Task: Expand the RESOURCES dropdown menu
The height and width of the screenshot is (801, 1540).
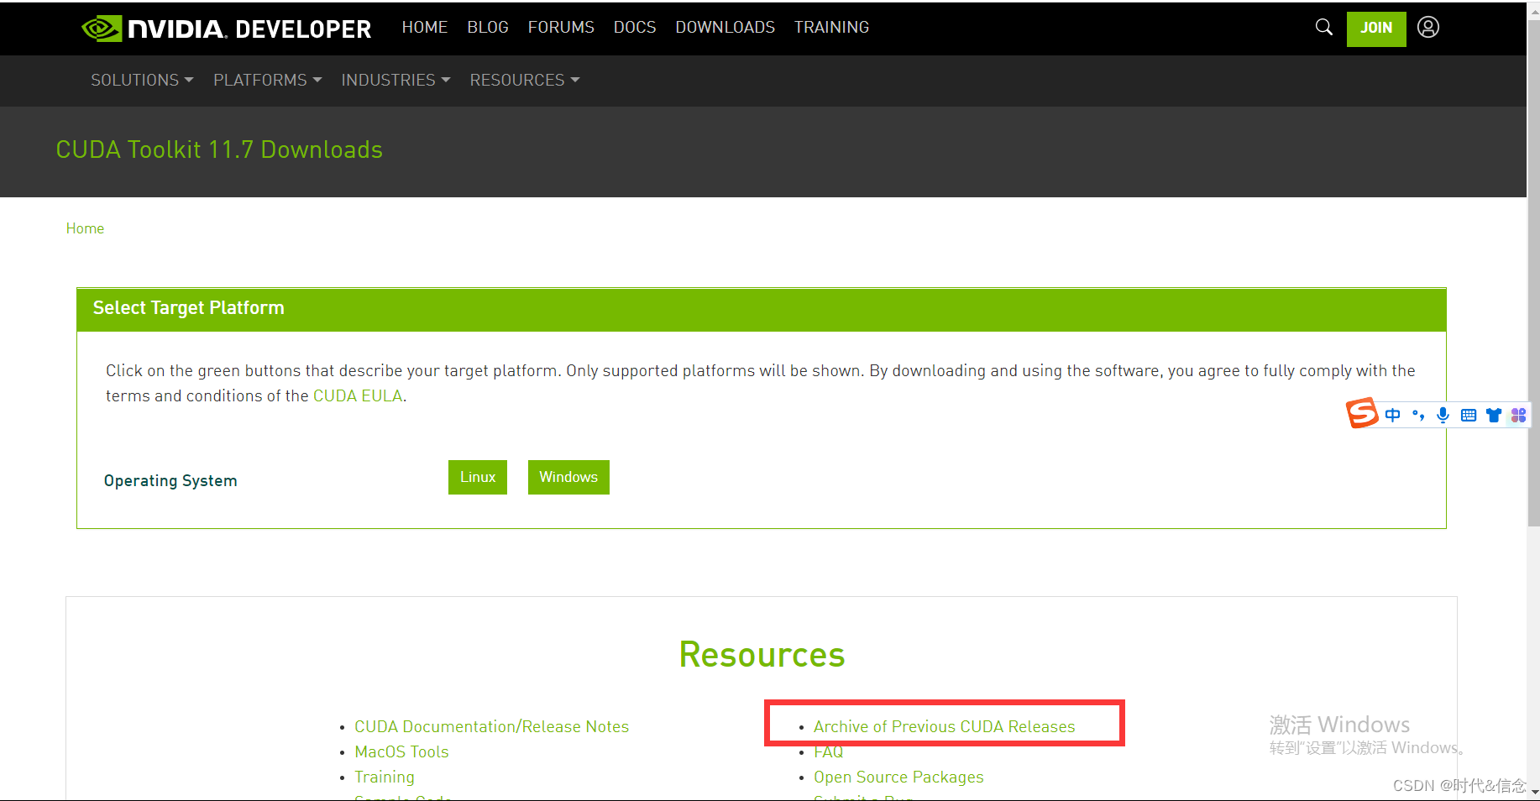Action: click(525, 80)
